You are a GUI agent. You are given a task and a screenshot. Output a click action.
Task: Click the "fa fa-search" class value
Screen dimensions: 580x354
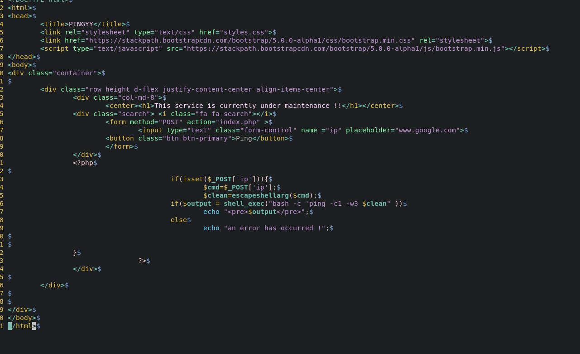(x=224, y=114)
